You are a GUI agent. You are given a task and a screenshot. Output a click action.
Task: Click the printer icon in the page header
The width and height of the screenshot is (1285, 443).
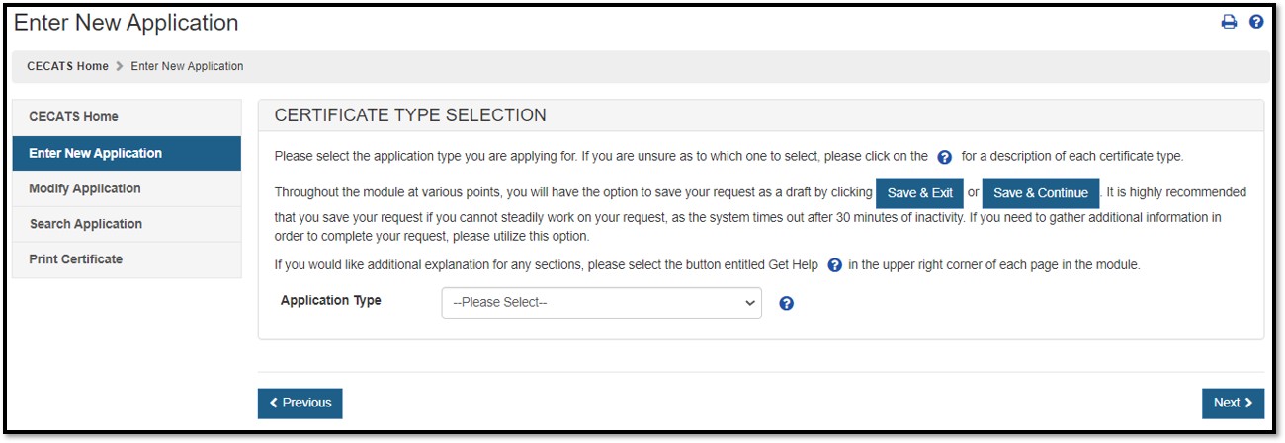click(x=1229, y=22)
